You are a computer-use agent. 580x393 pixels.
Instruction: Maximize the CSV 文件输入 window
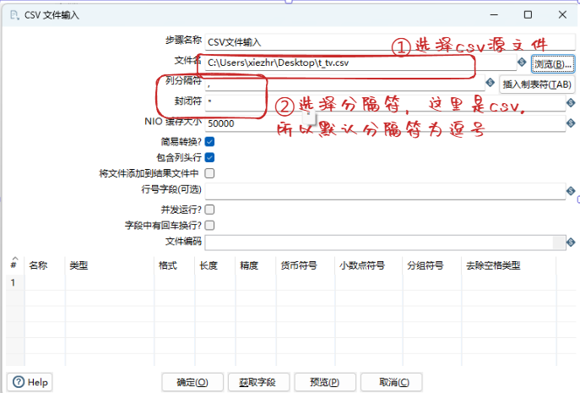[528, 15]
